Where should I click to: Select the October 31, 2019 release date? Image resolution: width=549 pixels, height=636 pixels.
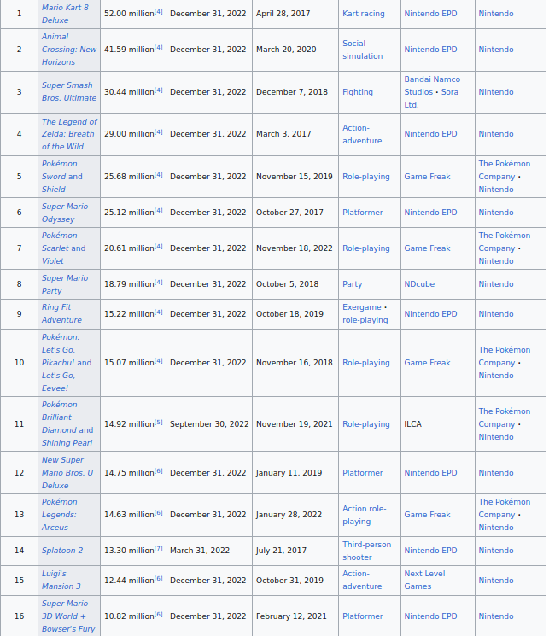click(289, 580)
